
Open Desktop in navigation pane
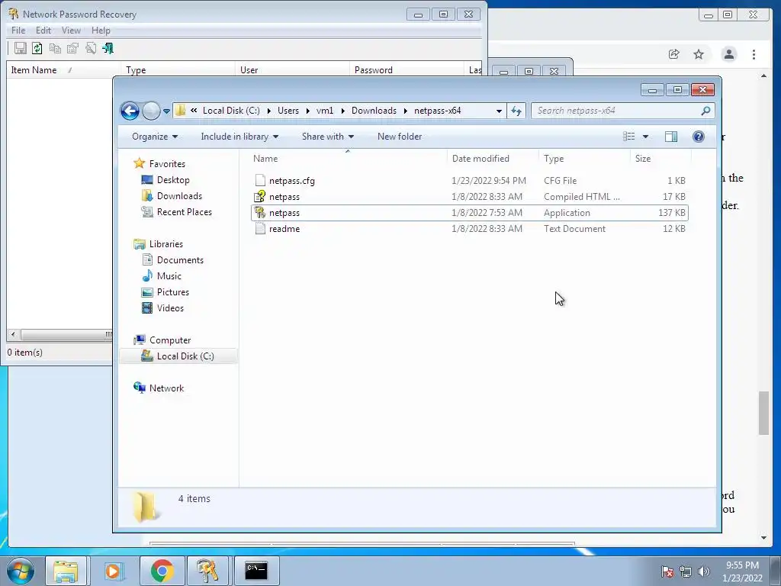tap(173, 180)
